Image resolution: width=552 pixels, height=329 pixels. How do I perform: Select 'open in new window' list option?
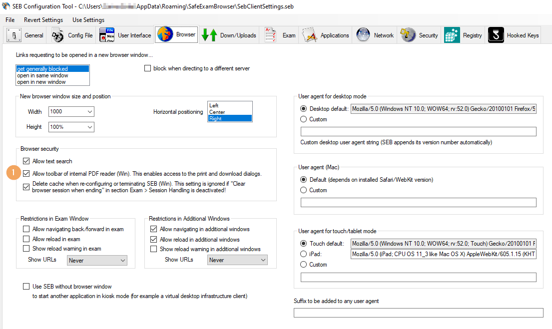tap(41, 82)
